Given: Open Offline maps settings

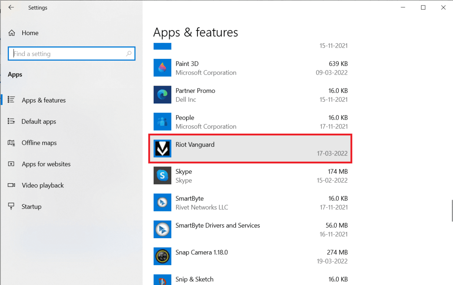Looking at the screenshot, I should coord(39,143).
